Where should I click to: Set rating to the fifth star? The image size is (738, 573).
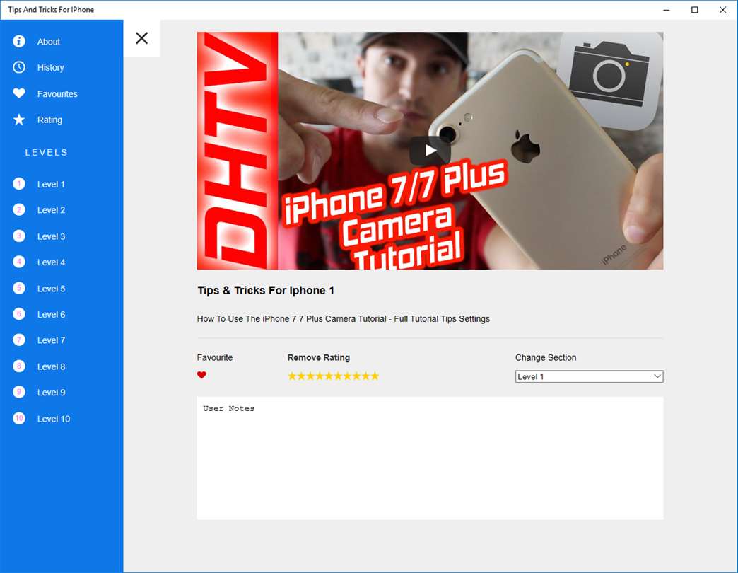click(329, 376)
